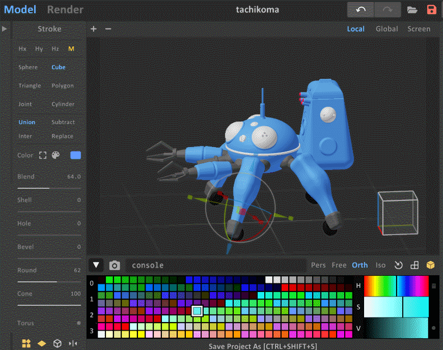Click the blue Color swatch

pos(75,155)
